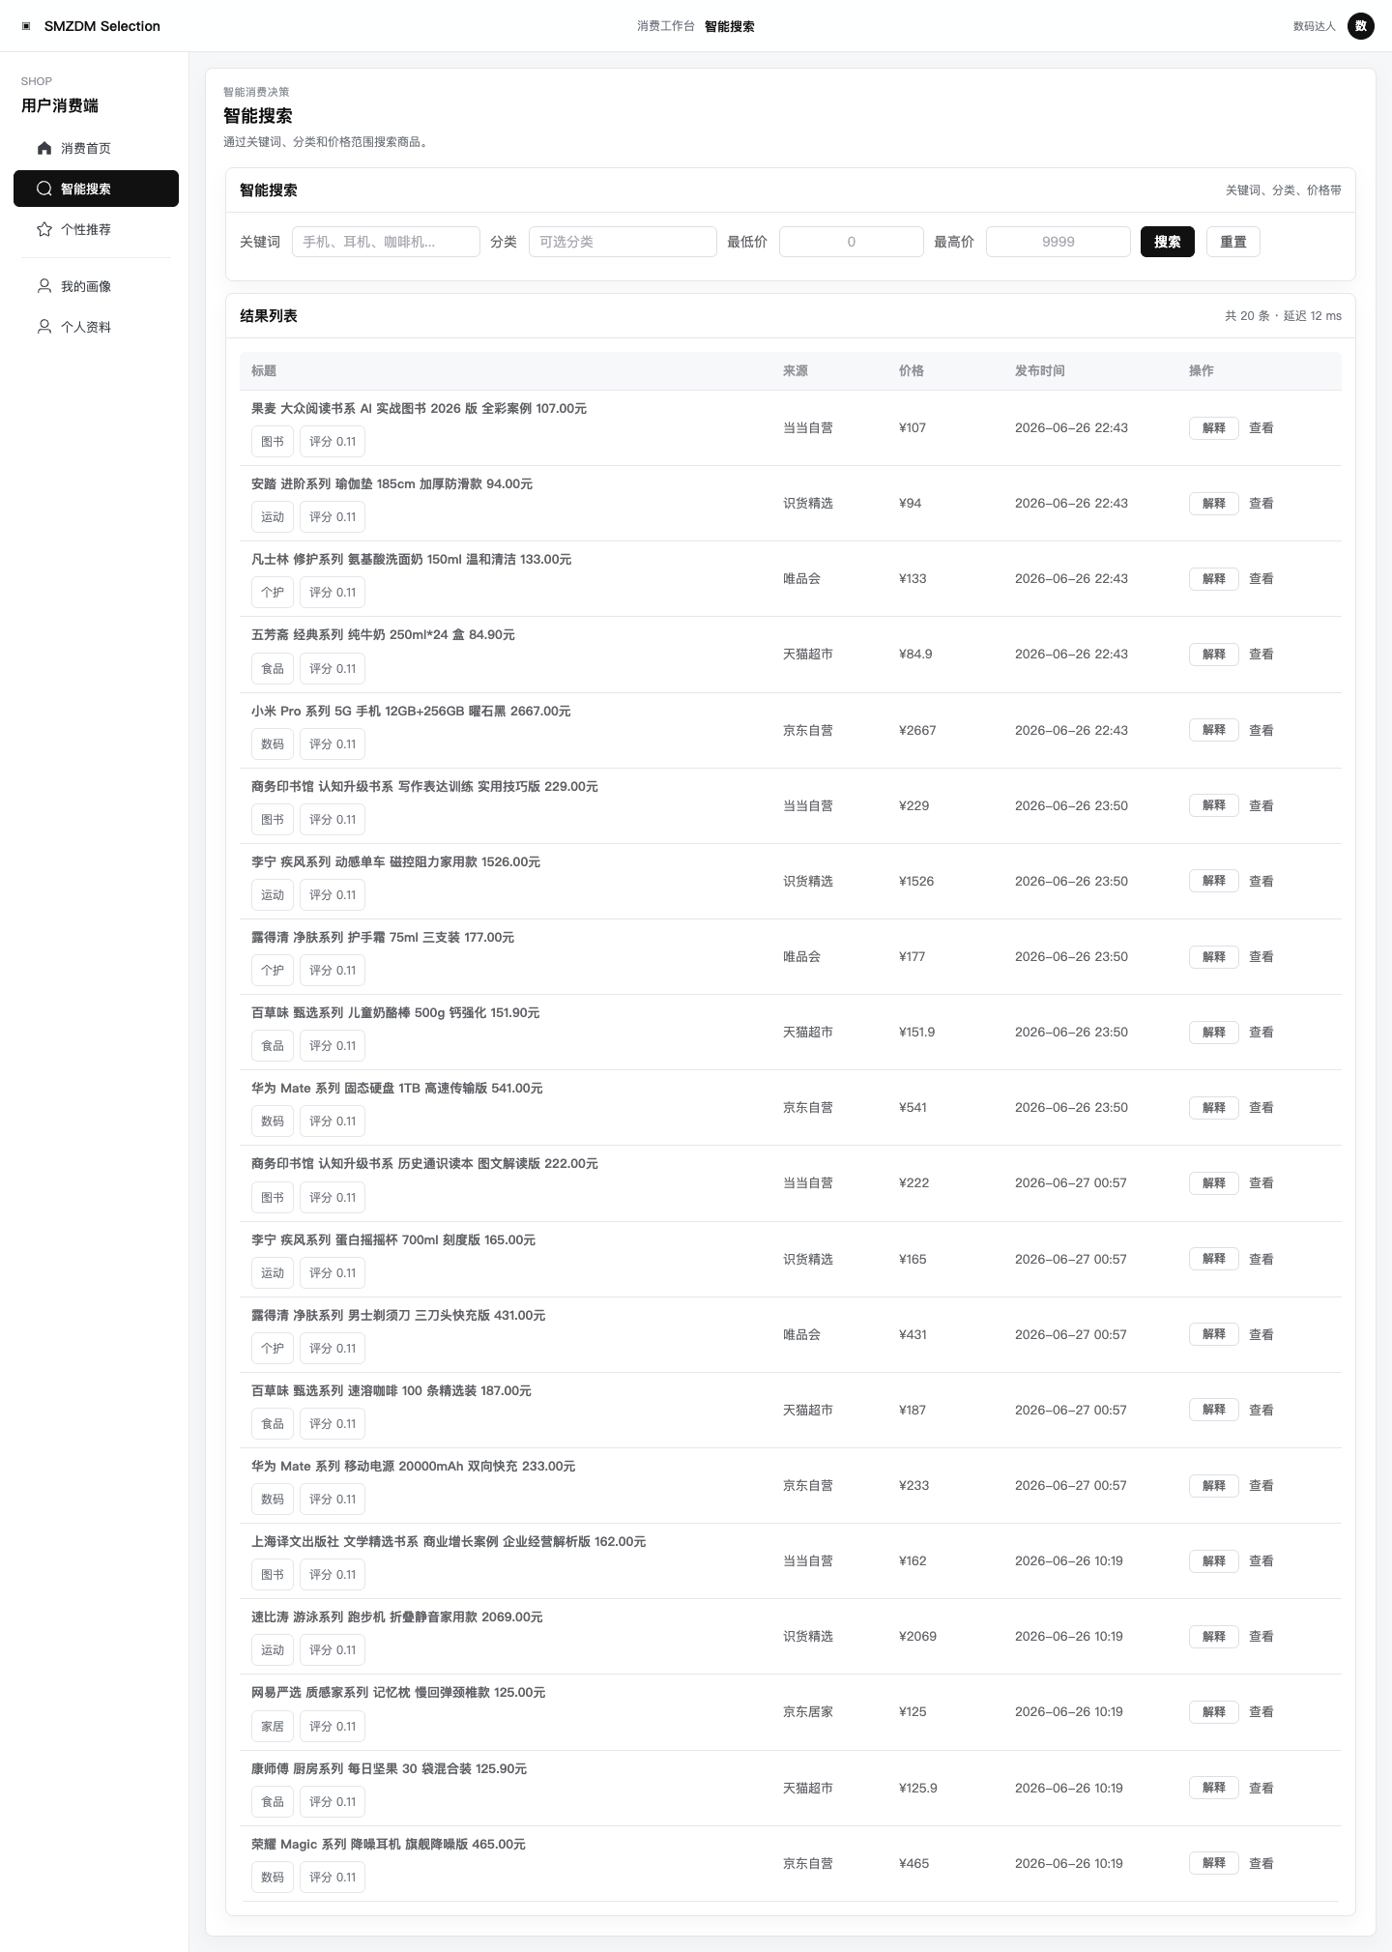Go to 消费首页 in the sidebar
The image size is (1392, 1952).
click(x=96, y=148)
